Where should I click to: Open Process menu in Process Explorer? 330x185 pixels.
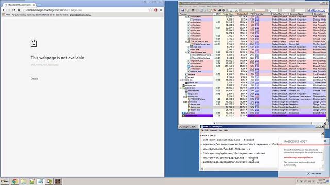pyautogui.click(x=202, y=6)
